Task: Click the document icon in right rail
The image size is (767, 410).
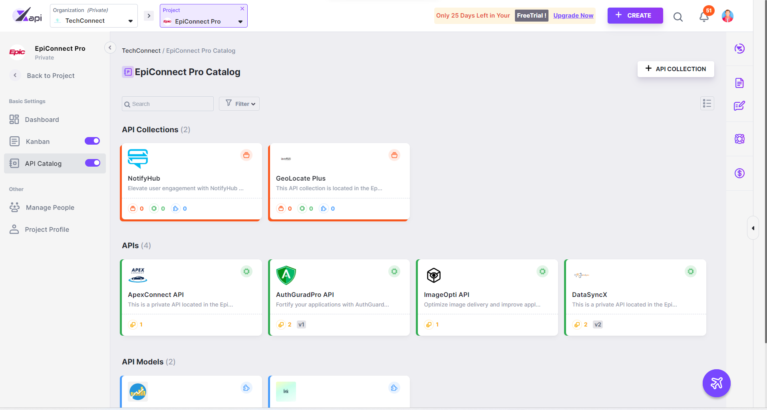Action: click(x=739, y=83)
